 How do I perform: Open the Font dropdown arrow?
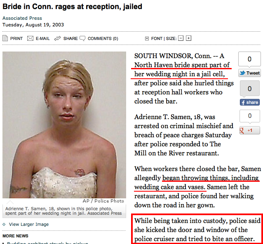click(x=147, y=39)
